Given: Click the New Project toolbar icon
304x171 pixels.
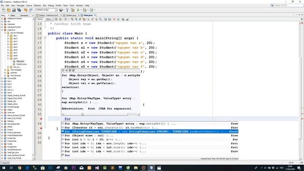Looking at the screenshot, I should 9,10.
